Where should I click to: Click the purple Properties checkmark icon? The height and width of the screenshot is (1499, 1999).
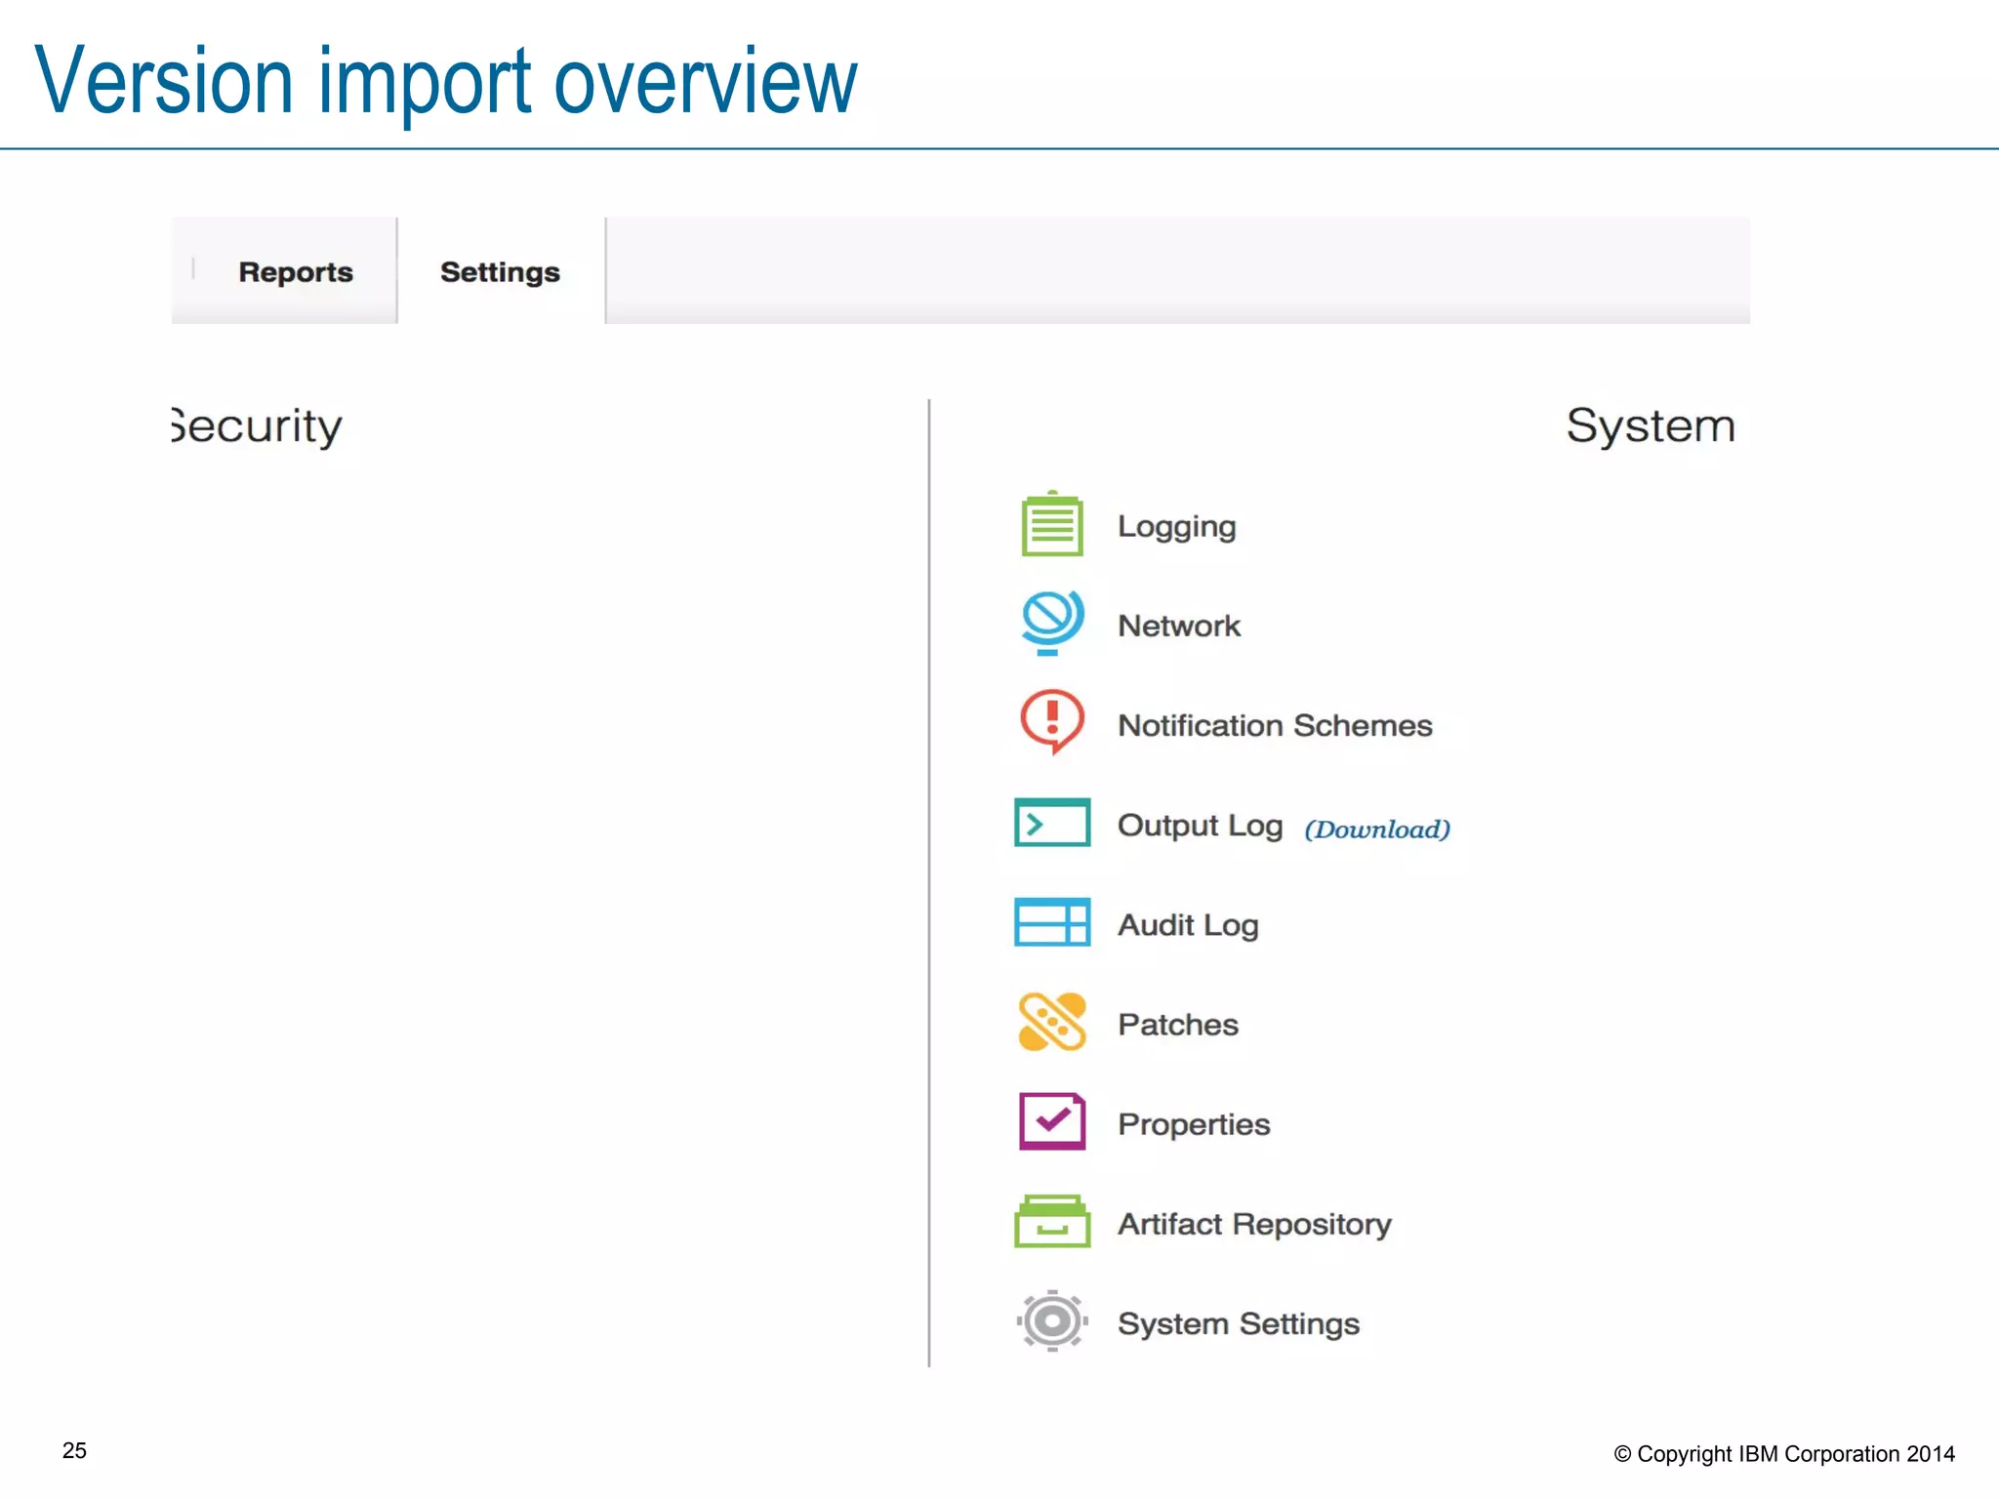[x=1051, y=1121]
